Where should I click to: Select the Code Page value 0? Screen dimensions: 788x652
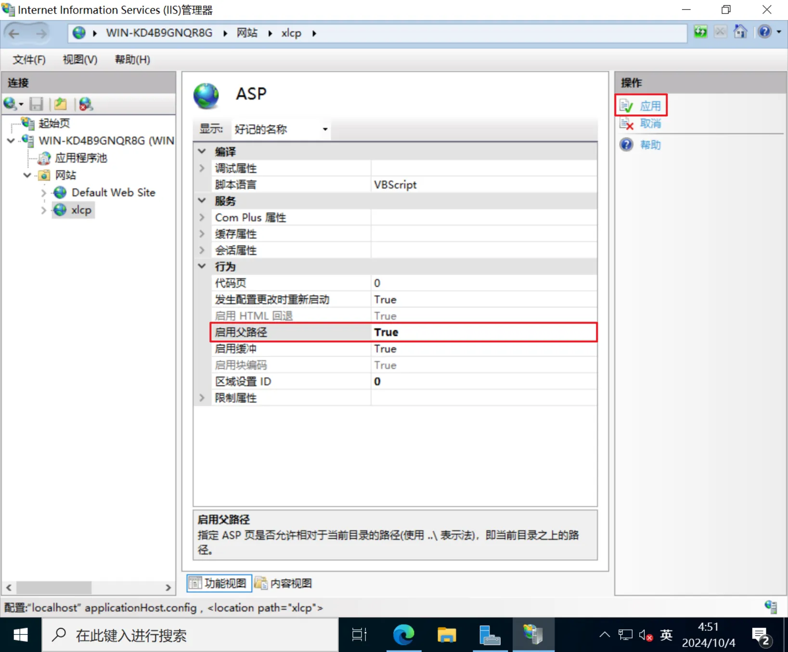coord(484,283)
